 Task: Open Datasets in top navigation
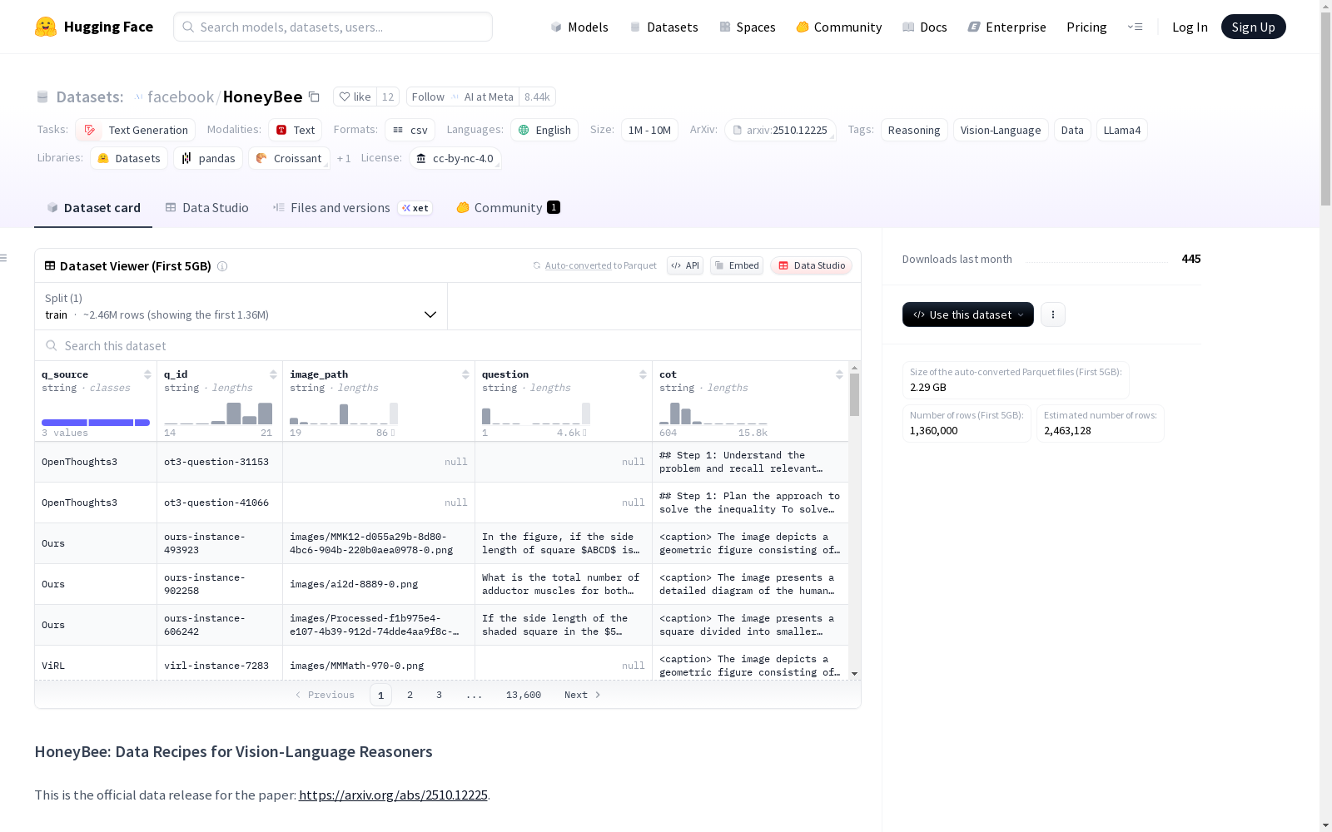[x=664, y=27]
